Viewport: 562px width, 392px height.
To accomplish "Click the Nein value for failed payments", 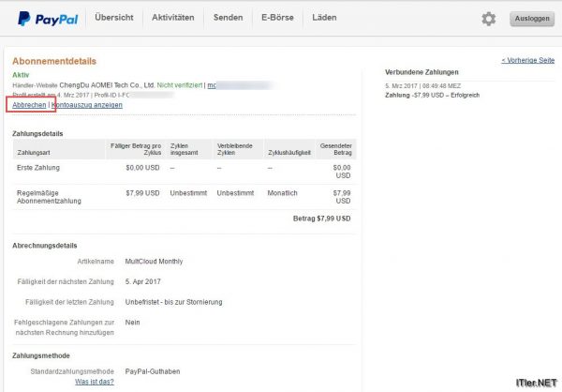I will tap(133, 323).
